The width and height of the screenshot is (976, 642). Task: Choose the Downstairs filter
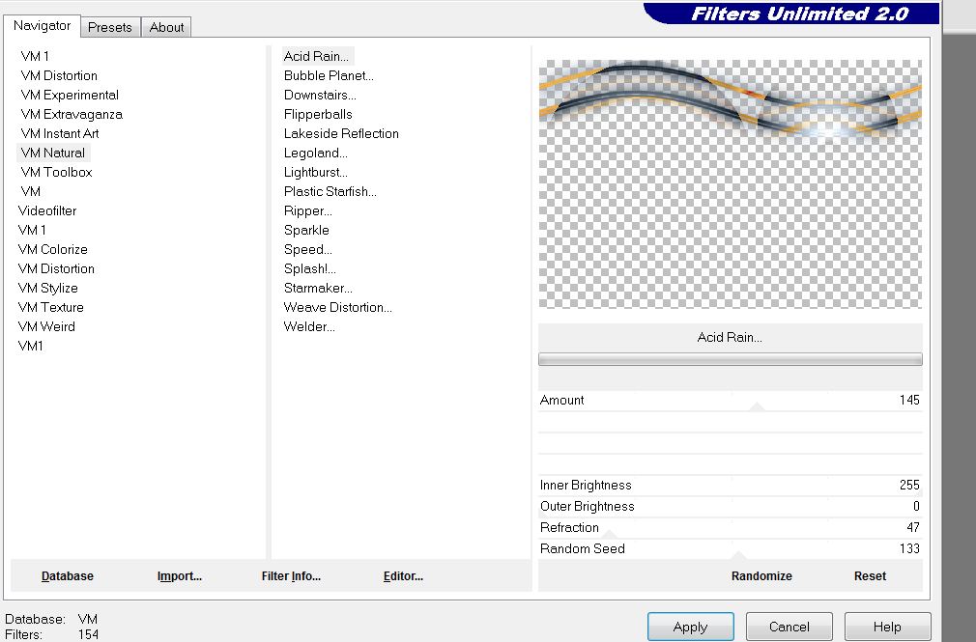click(x=320, y=95)
